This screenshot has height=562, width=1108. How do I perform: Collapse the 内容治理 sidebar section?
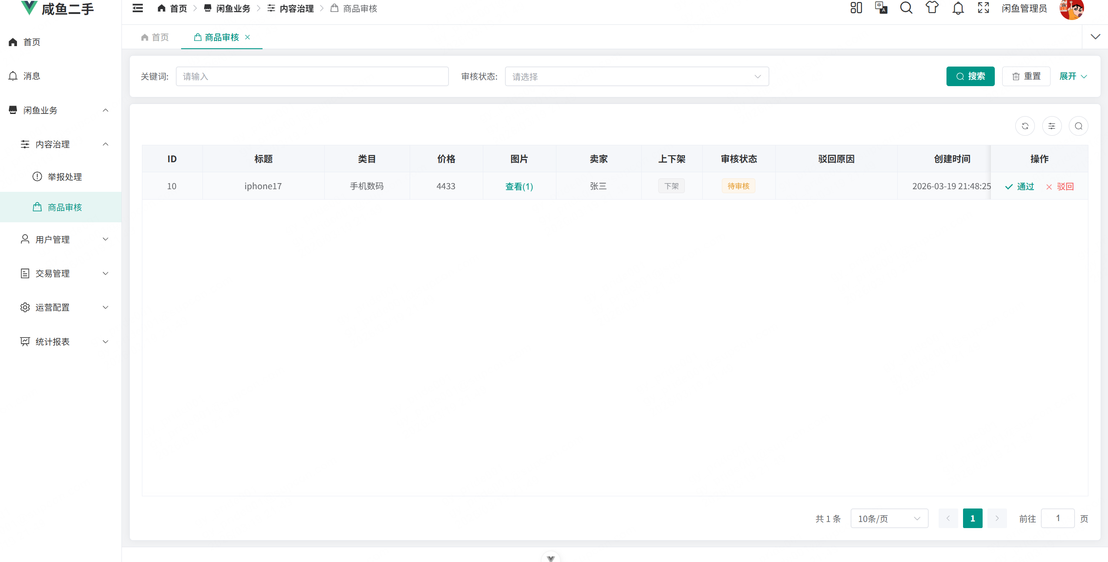click(x=105, y=144)
